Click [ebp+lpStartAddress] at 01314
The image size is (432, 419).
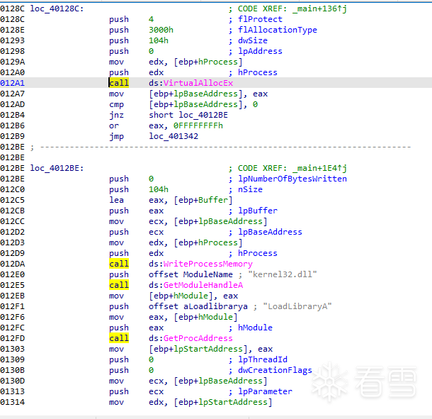tap(223, 402)
